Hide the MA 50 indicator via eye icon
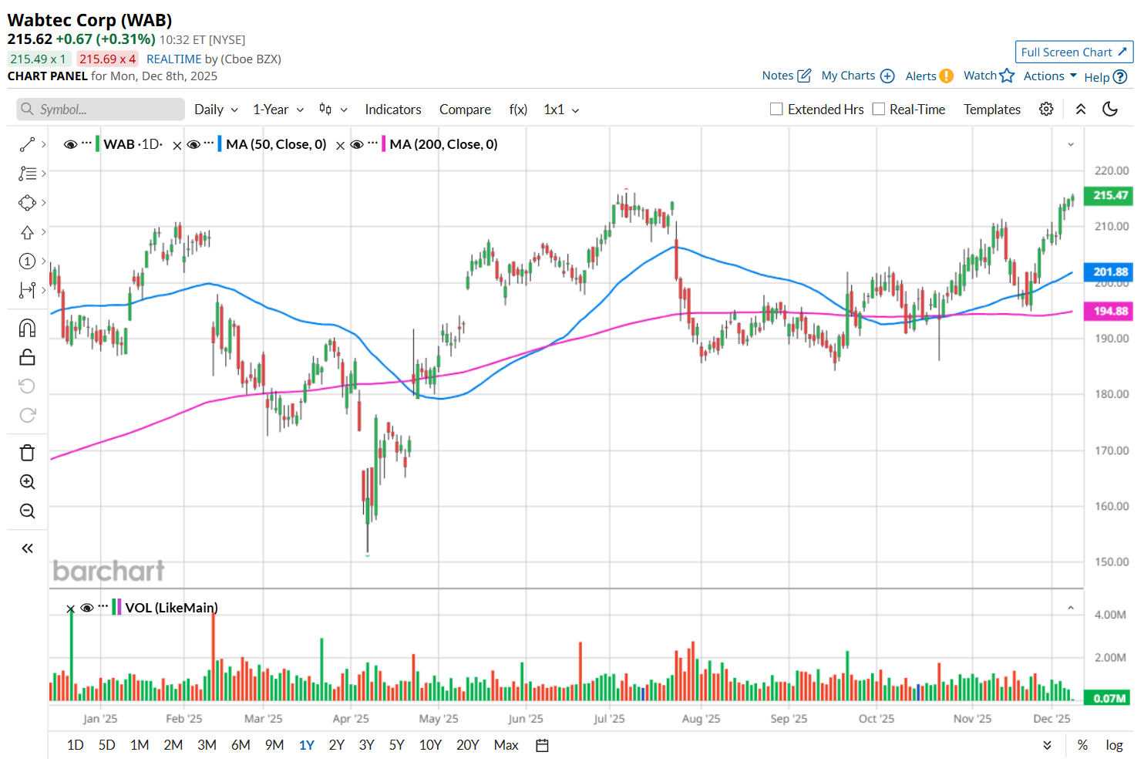The height and width of the screenshot is (769, 1144). pyautogui.click(x=193, y=144)
